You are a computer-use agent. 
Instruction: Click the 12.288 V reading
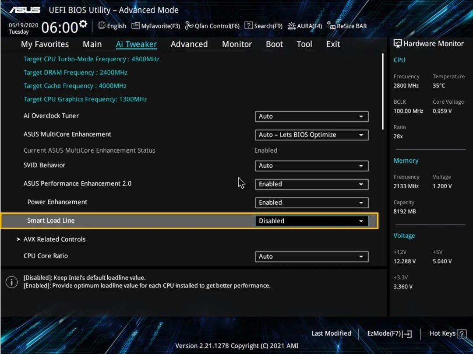tap(405, 261)
